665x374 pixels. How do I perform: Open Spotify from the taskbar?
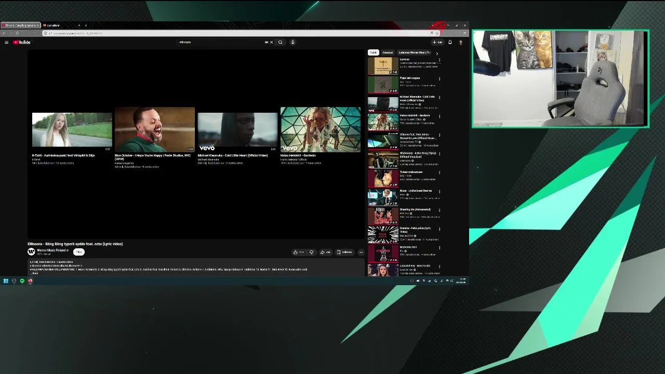(x=22, y=281)
